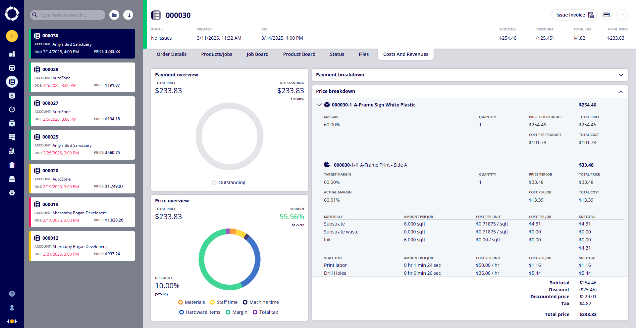Switch to the Job Board tab
Image resolution: width=636 pixels, height=328 pixels.
pos(257,54)
